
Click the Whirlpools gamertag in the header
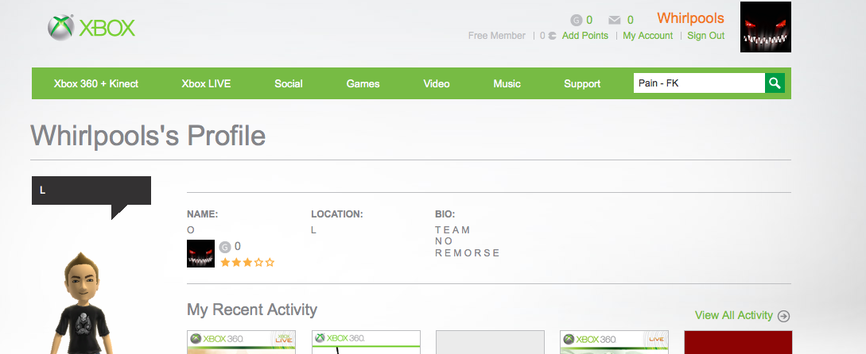[x=690, y=18]
